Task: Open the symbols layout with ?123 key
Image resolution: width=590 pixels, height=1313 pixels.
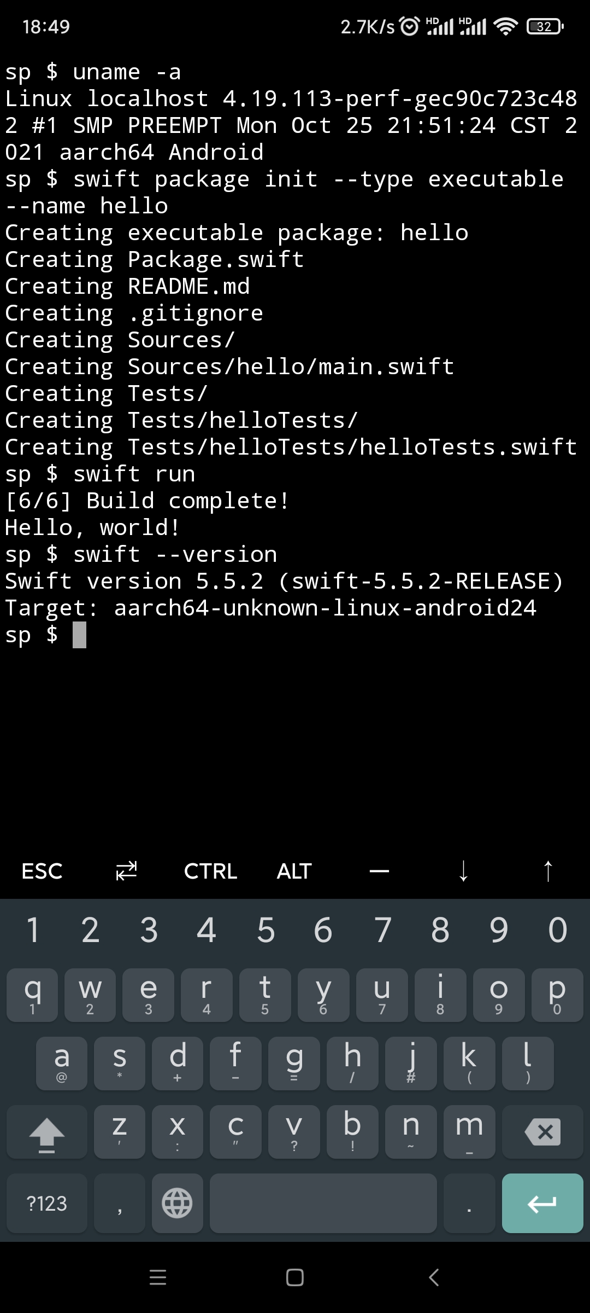Action: (46, 1203)
